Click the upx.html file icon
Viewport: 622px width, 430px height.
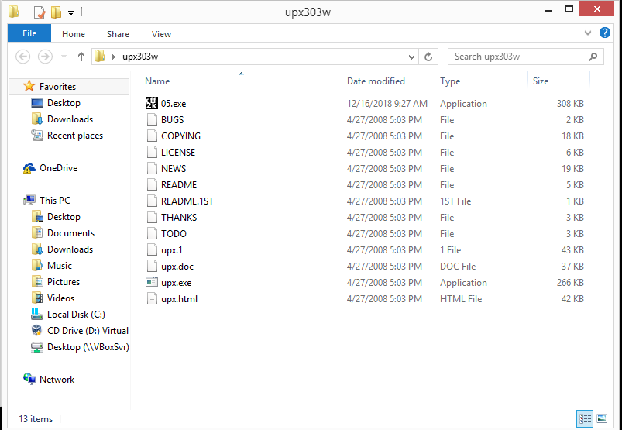152,299
